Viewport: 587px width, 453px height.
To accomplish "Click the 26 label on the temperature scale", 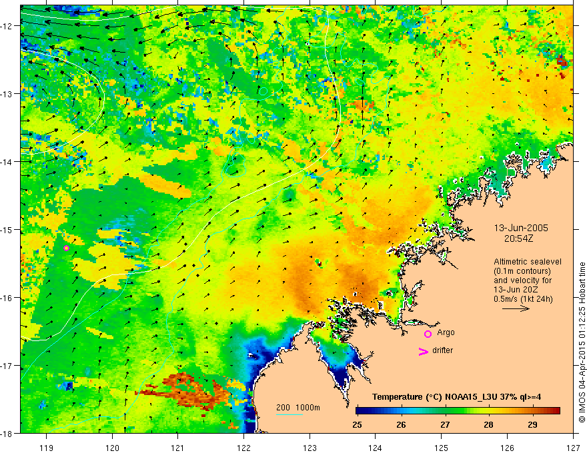I will coord(401,424).
